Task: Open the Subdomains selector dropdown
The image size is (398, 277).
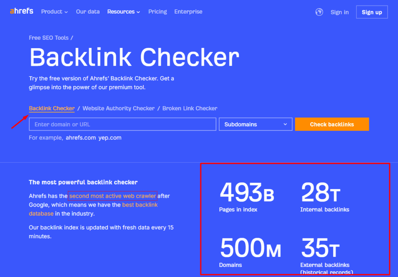Action: 255,124
